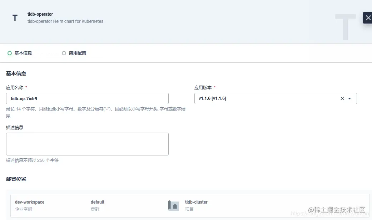Close the tidb-operator deployment dialog

368,18
